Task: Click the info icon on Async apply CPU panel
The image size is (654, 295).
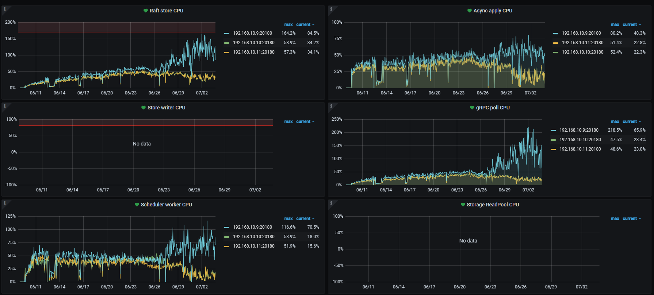Action: (x=331, y=9)
